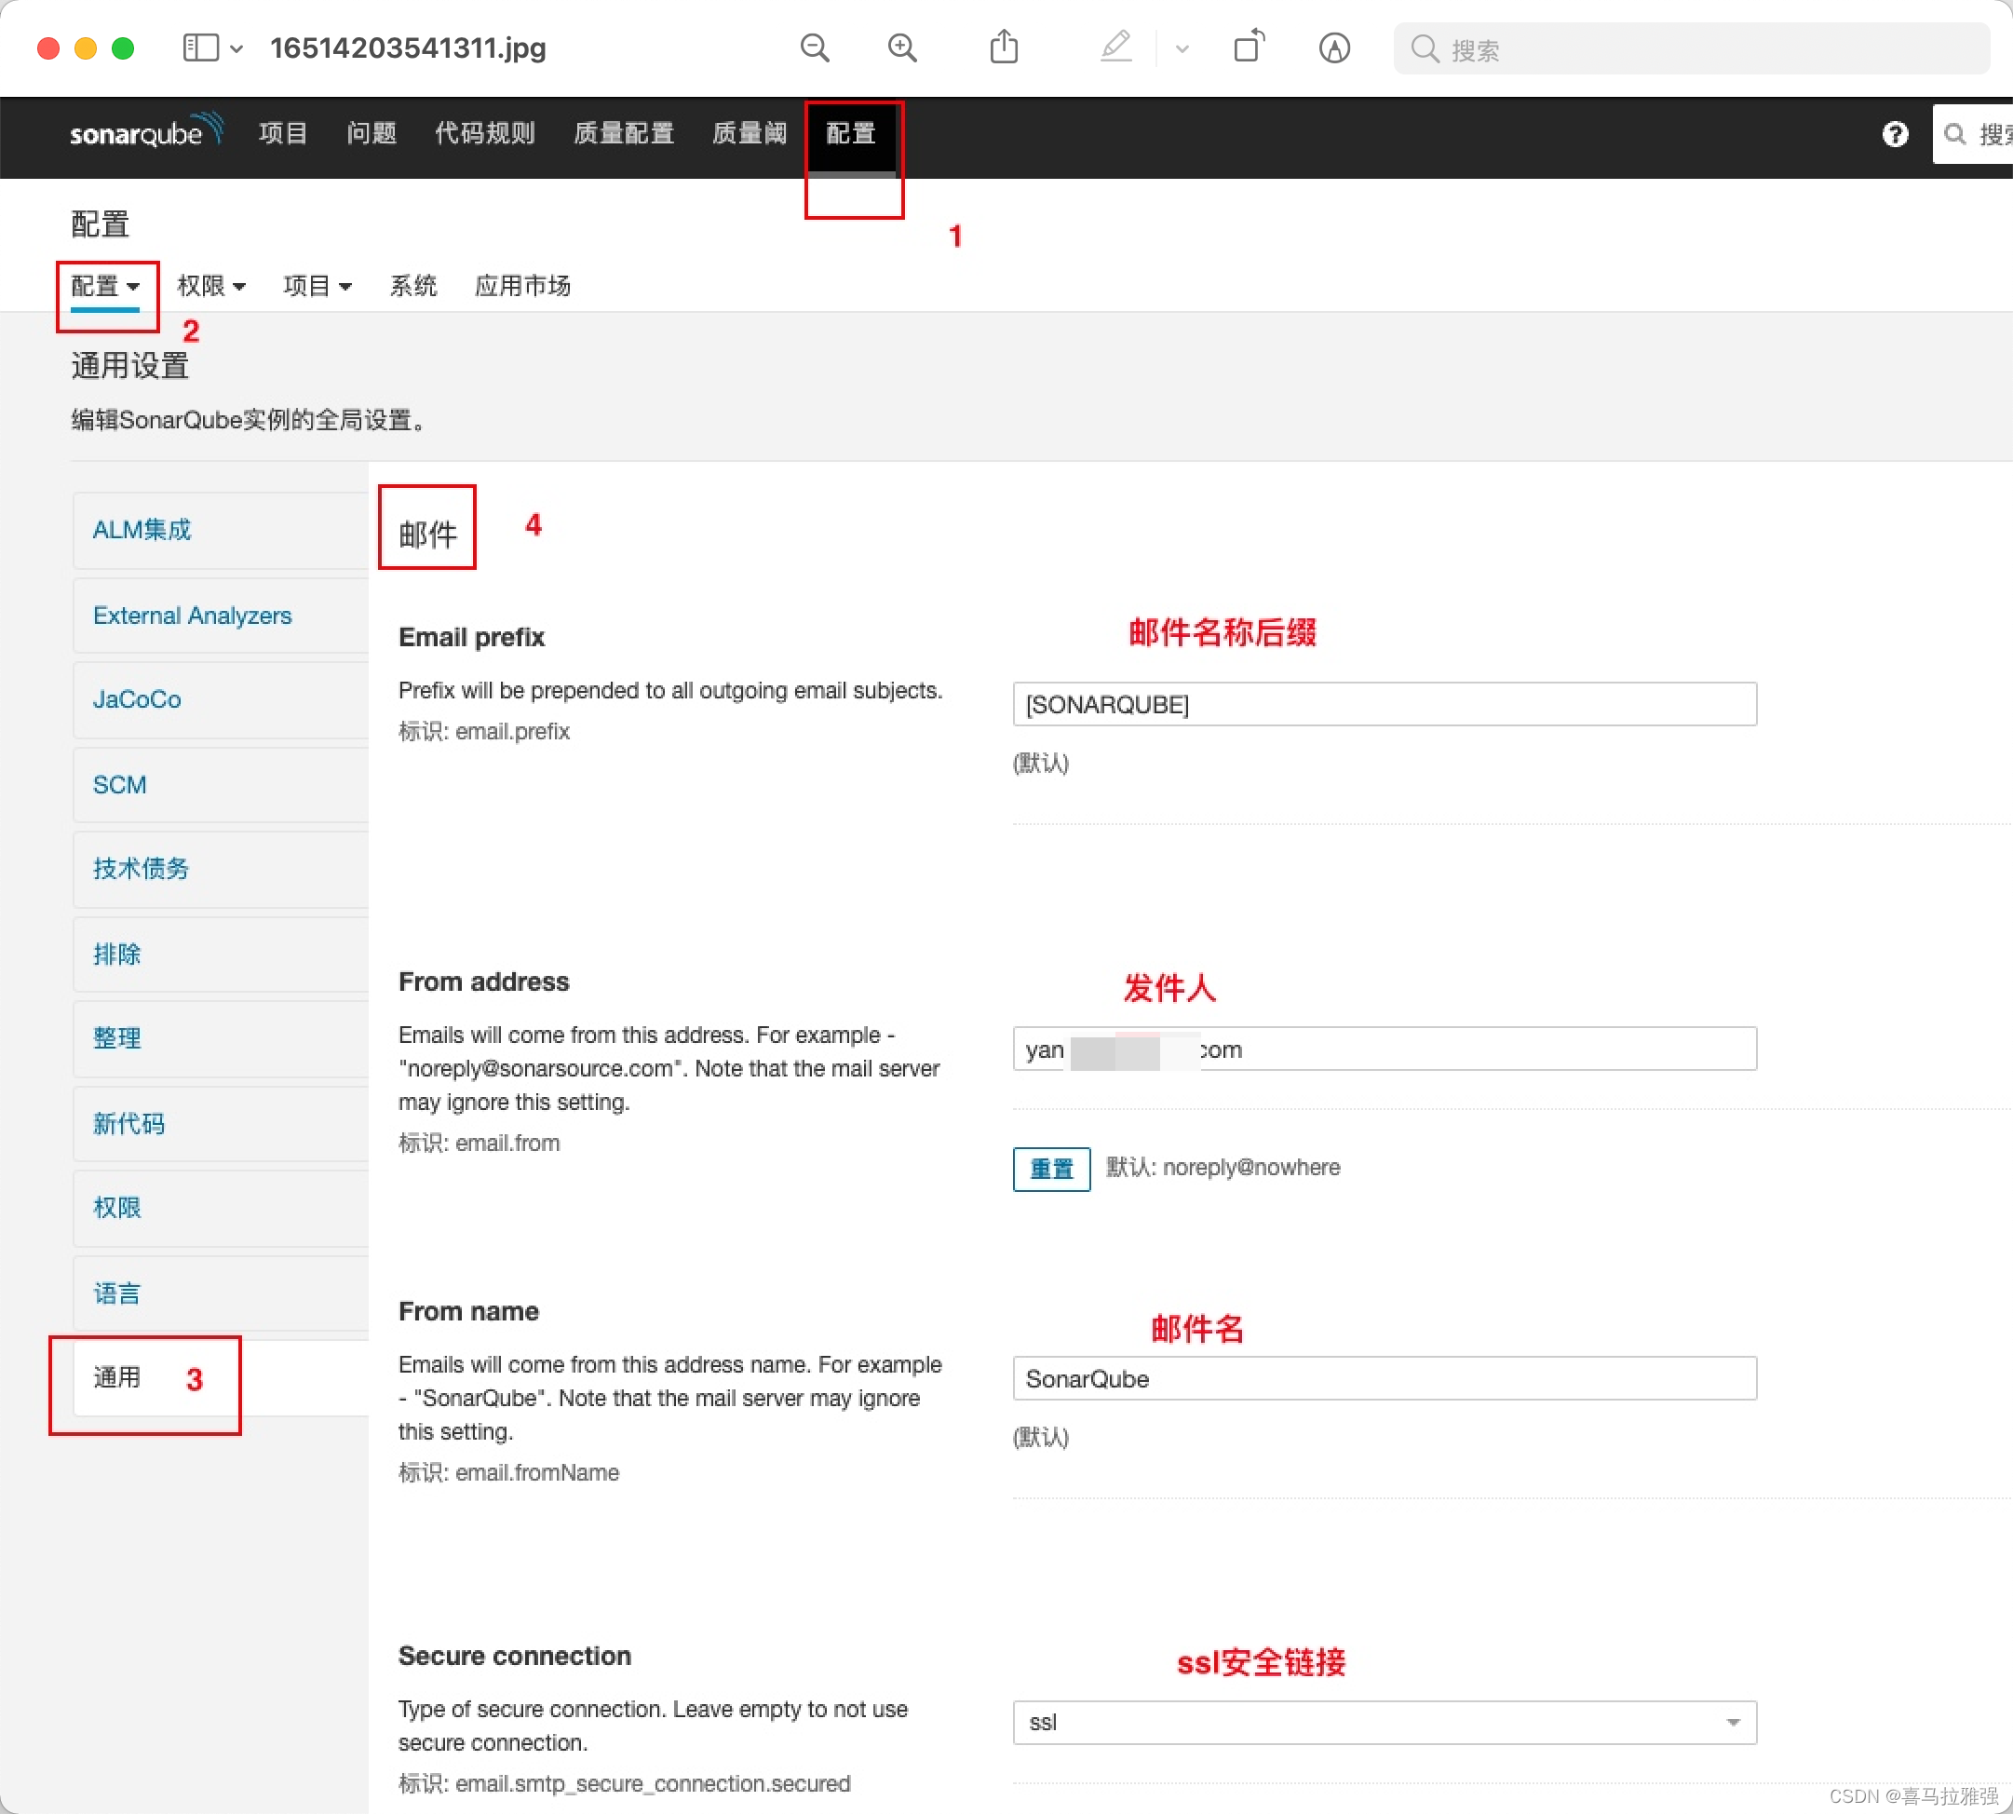Screen dimensions: 2013x1814
Task: Expand the 配置 submenu dropdown
Action: 104,286
